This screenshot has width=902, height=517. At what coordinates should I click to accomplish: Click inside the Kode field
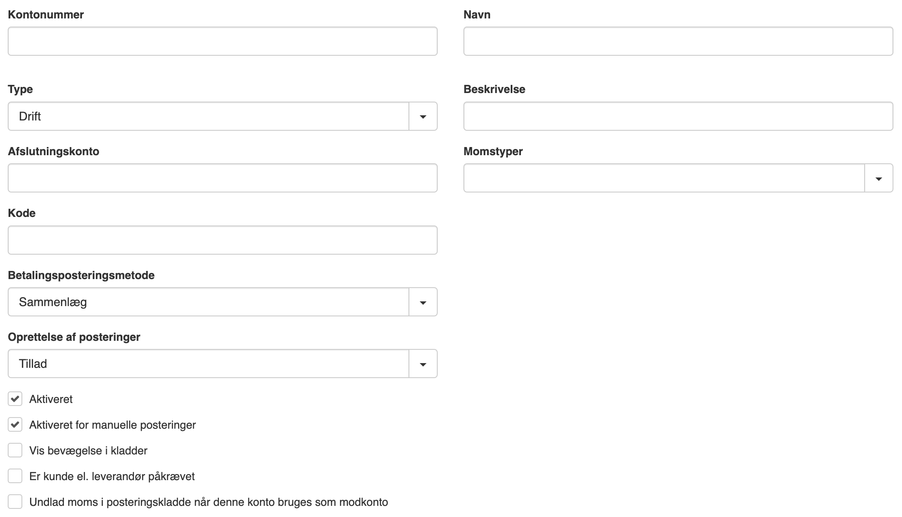click(222, 240)
